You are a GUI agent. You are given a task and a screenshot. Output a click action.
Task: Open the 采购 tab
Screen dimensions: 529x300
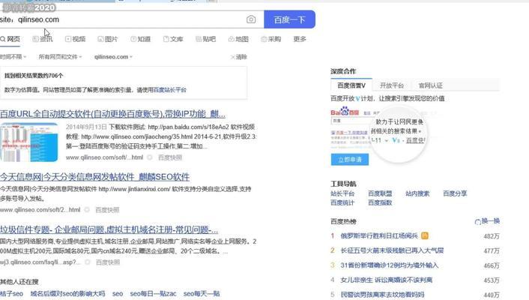pyautogui.click(x=271, y=39)
